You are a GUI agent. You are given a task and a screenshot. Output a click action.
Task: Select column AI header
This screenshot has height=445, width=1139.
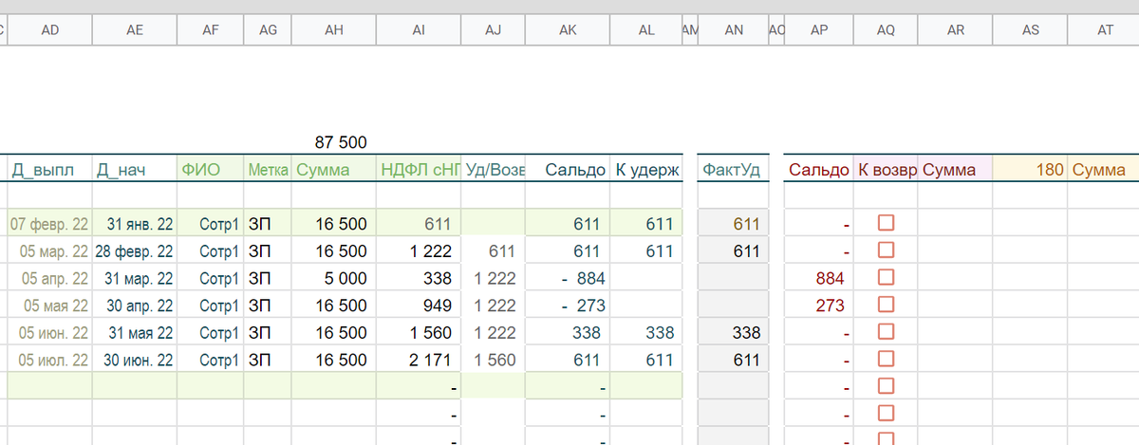coord(419,30)
